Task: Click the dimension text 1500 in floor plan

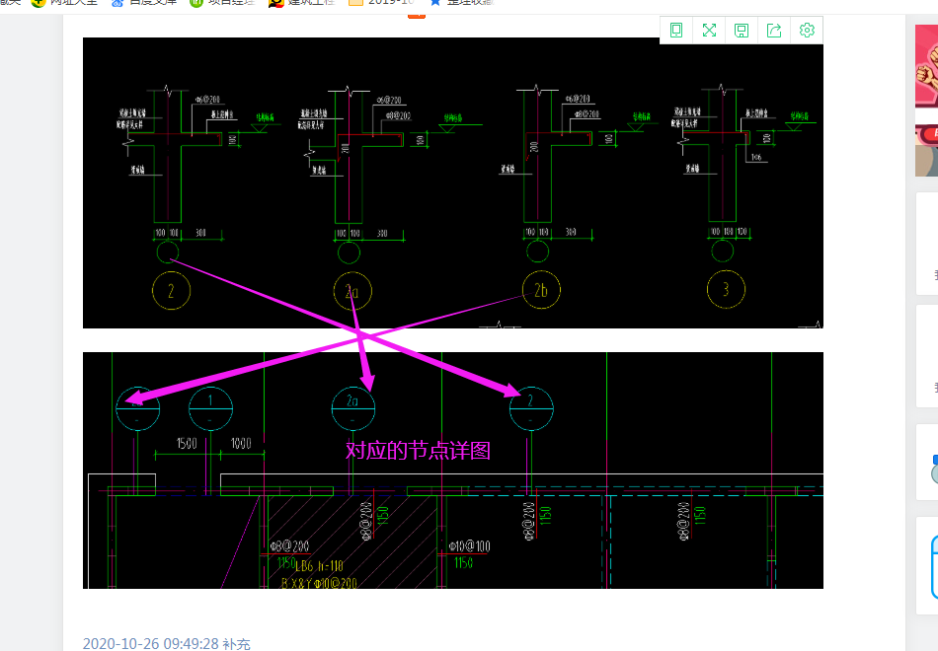Action: coord(187,444)
